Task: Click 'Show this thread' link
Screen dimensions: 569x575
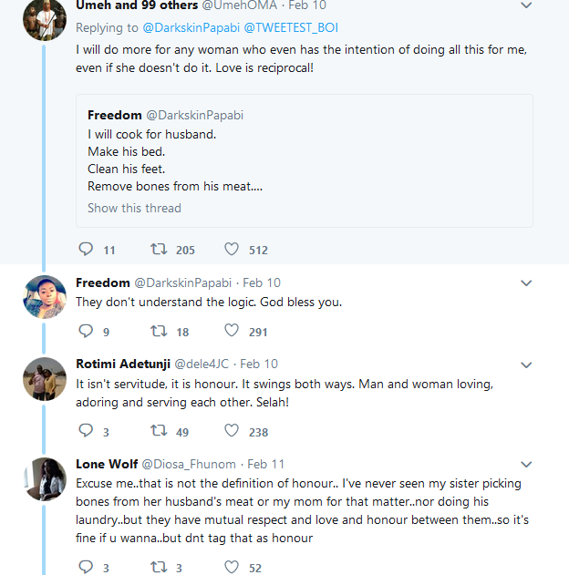Action: tap(134, 208)
